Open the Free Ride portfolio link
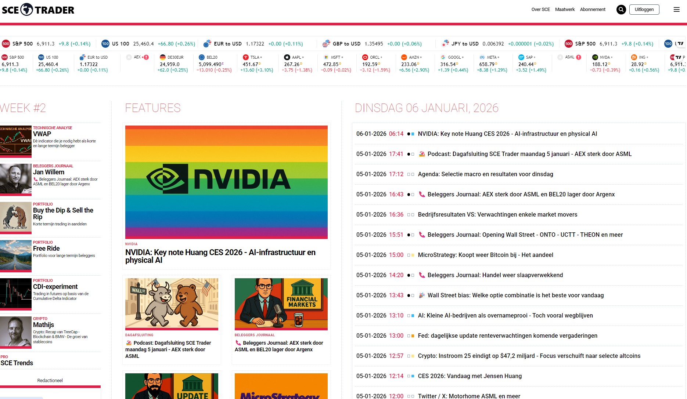This screenshot has height=399, width=687. (46, 249)
